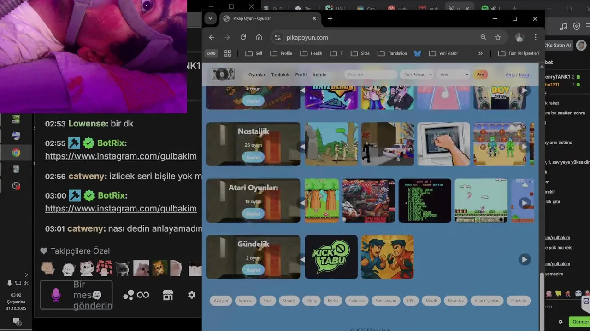Select the black cat emote
The height and width of the screenshot is (331, 590).
coord(122,268)
